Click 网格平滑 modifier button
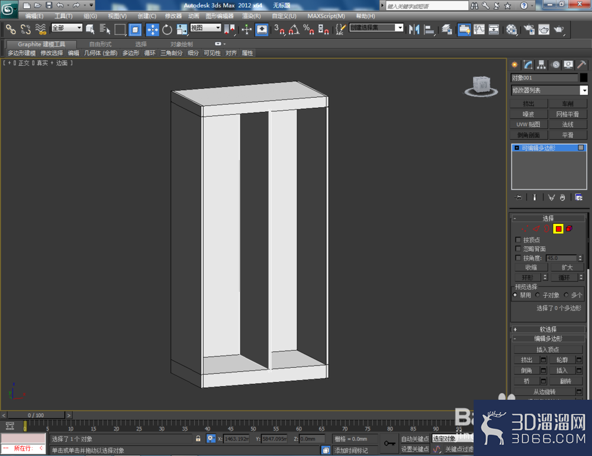Viewport: 592px width, 456px height. 567,114
